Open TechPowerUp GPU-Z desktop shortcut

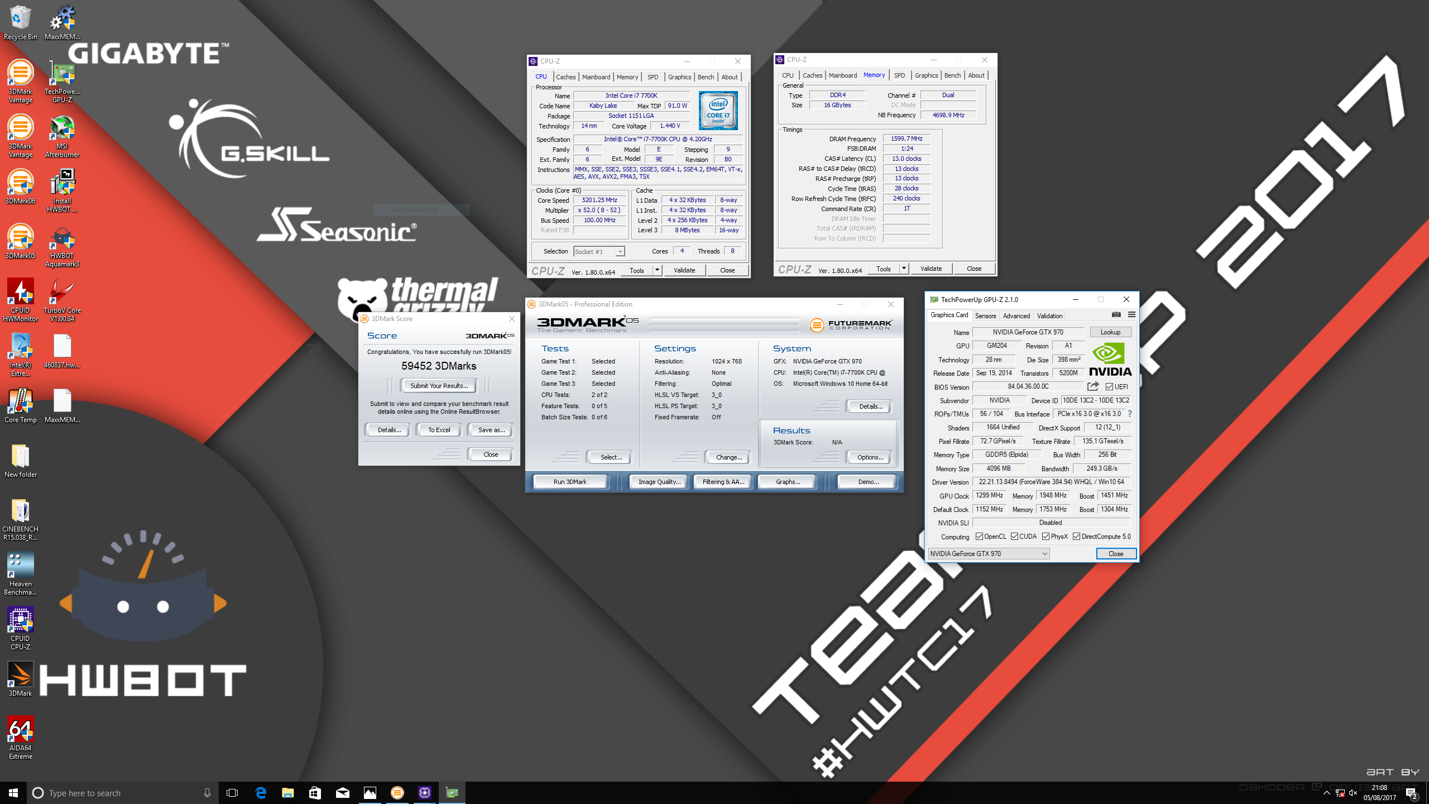(x=62, y=82)
